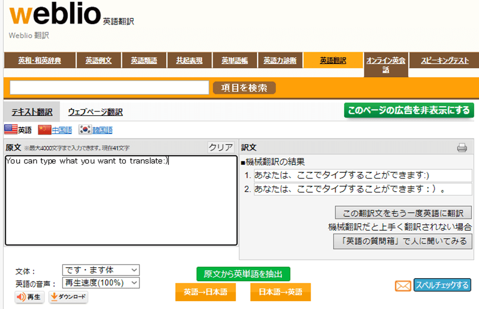This screenshot has width=479, height=309.
Task: Focus the search input field at top
Action: tap(109, 88)
